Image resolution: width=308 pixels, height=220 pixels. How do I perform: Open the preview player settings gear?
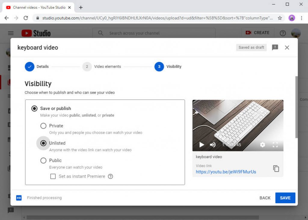(262, 145)
